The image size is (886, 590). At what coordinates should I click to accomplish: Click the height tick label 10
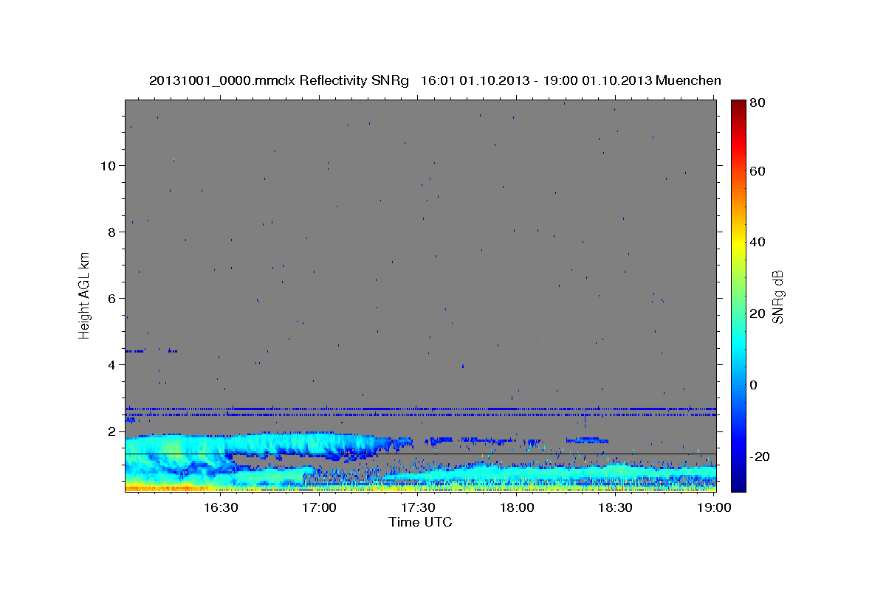109,165
